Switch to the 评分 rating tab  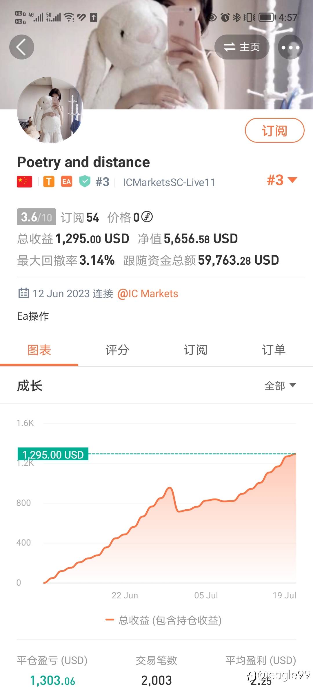coord(117,350)
